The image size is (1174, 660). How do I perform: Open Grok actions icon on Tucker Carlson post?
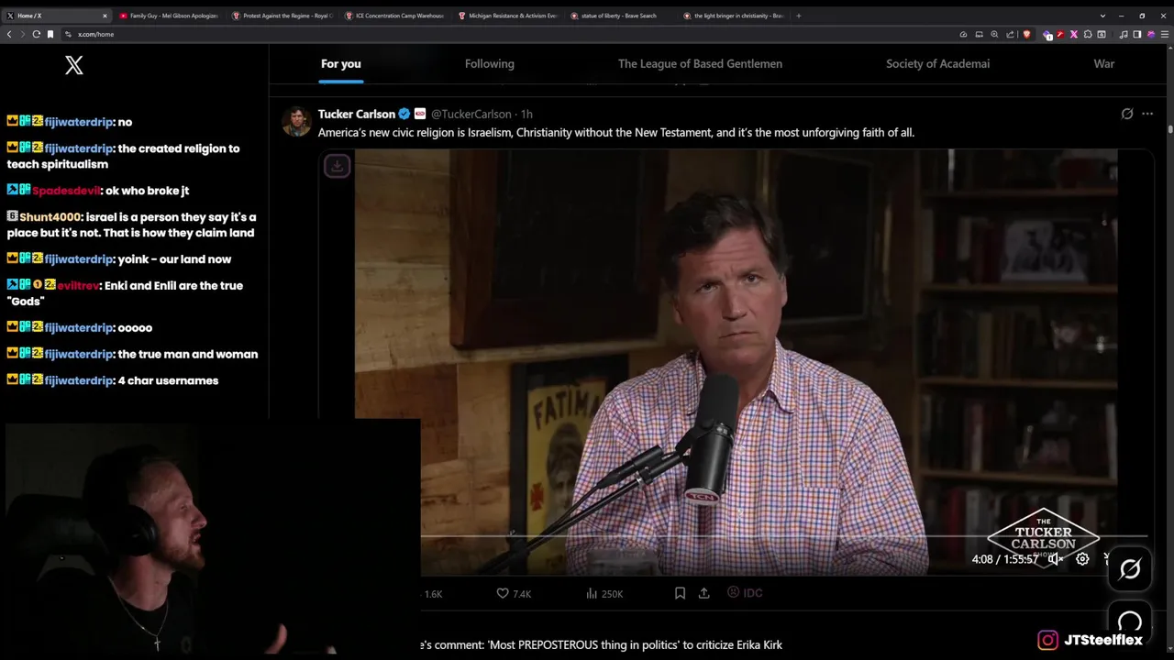pos(1127,114)
